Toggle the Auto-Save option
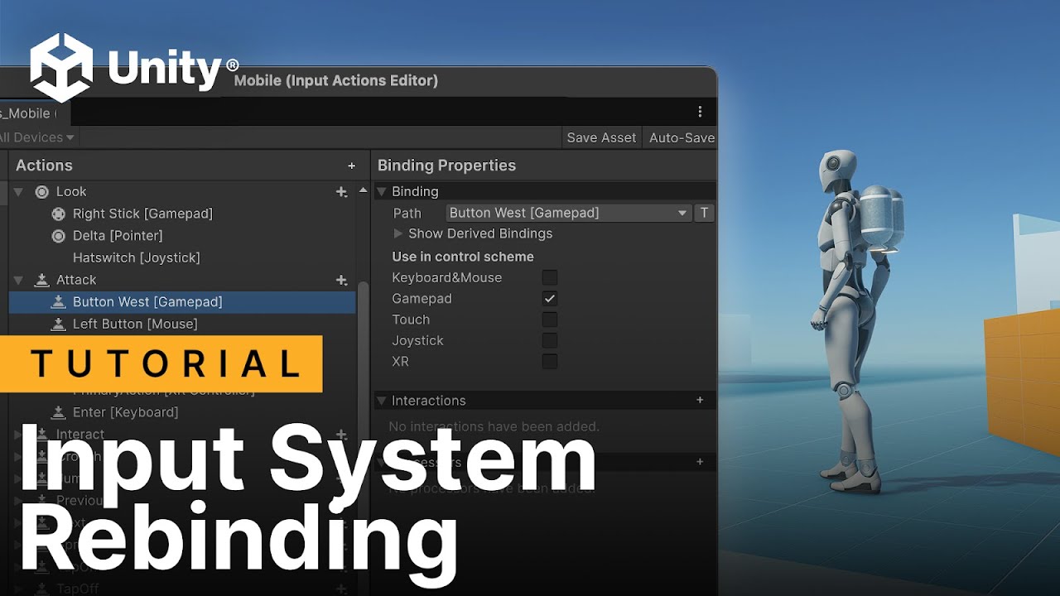The width and height of the screenshot is (1060, 596). pos(682,137)
